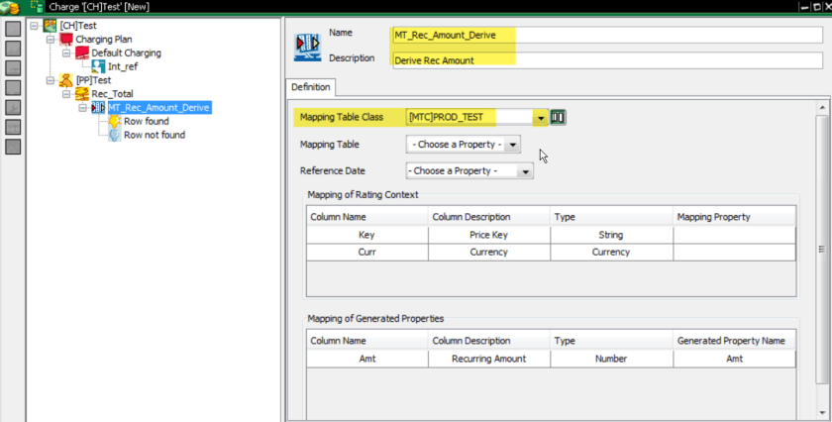Switch to the Definition tab

[310, 87]
